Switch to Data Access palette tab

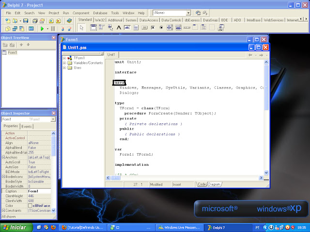click(x=149, y=20)
